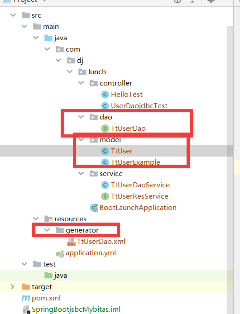Select the TtUserDaoService class
240x314 pixels.
(x=140, y=185)
